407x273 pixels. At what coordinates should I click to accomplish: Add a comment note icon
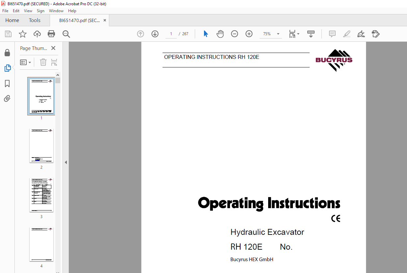[x=332, y=34]
